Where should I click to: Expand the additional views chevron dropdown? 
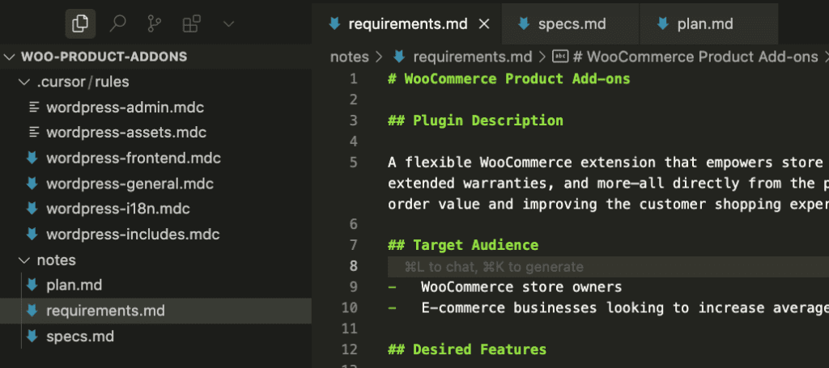coord(228,23)
